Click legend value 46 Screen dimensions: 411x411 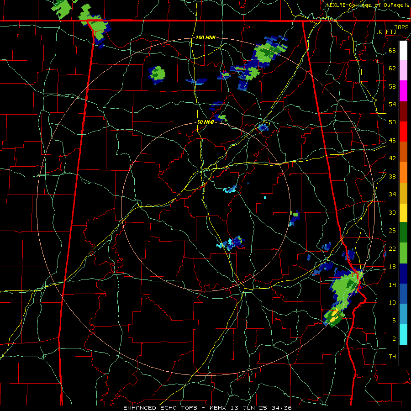pos(392,141)
